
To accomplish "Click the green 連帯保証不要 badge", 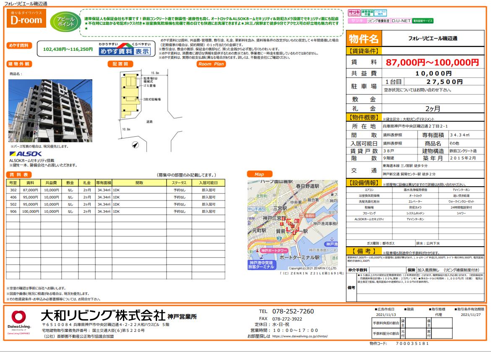I will click(x=367, y=13).
